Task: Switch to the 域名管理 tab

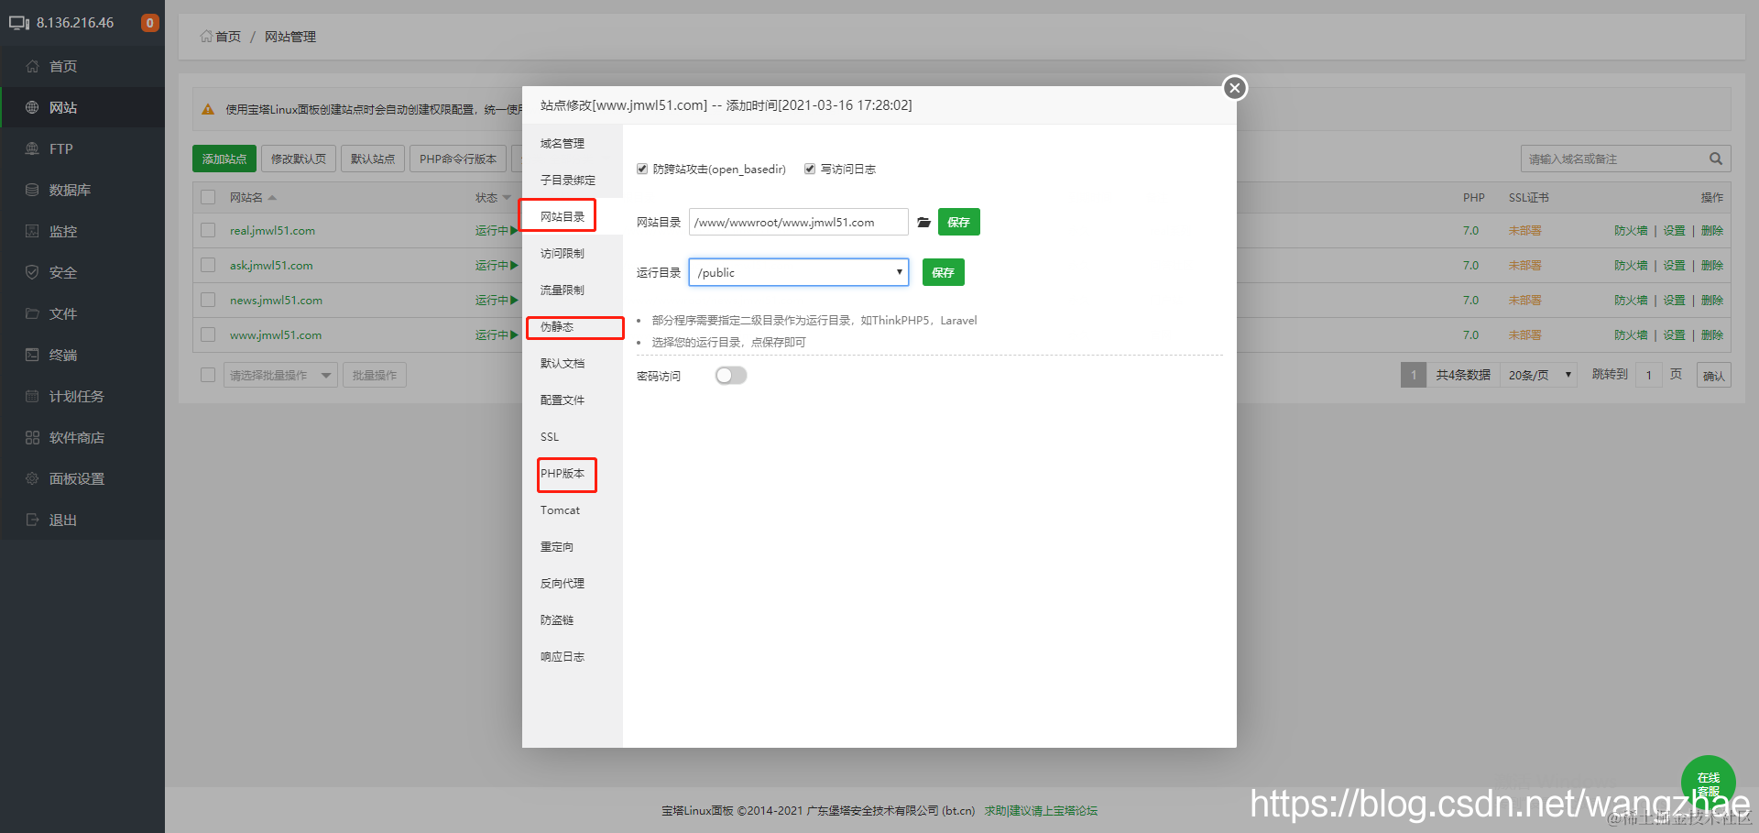Action: point(563,144)
